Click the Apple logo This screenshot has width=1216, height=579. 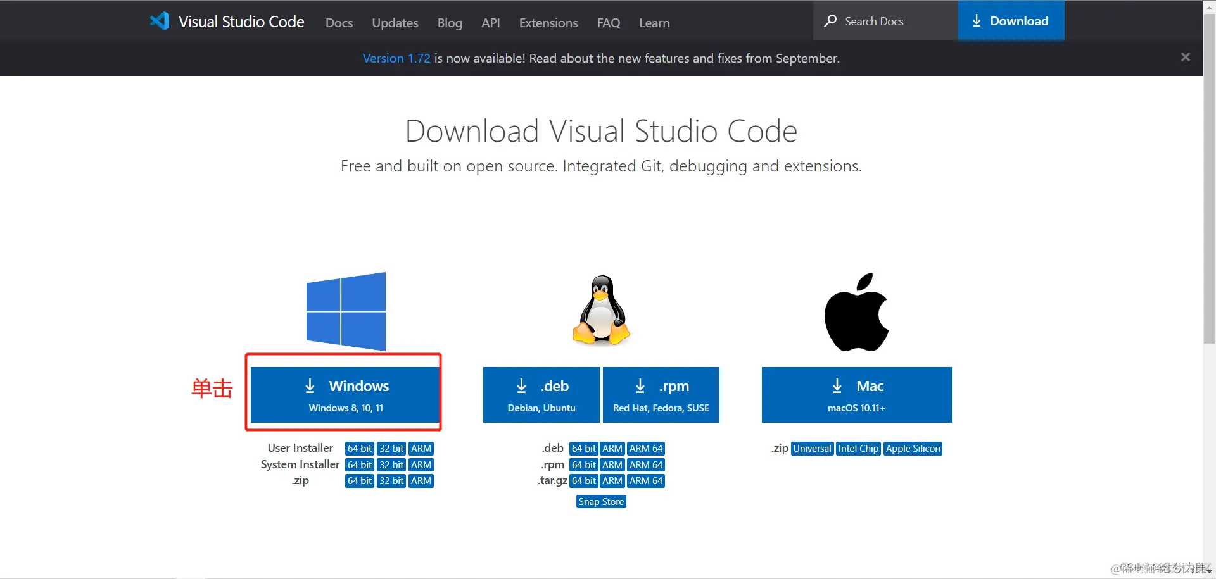click(856, 312)
